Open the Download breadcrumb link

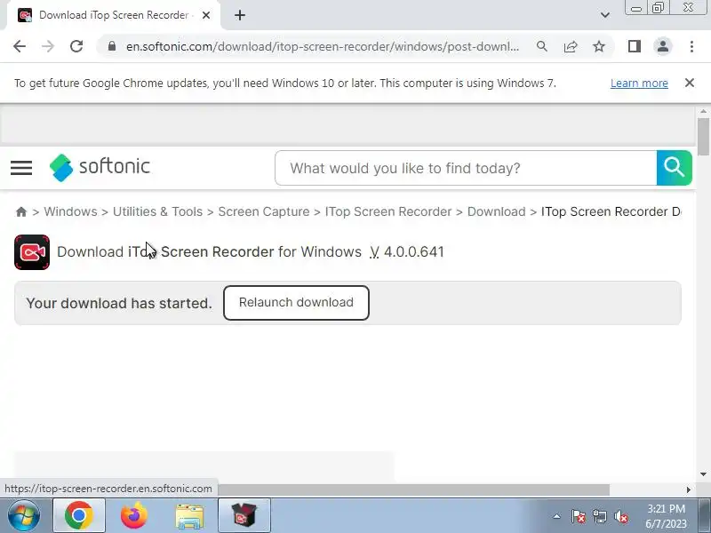click(496, 211)
